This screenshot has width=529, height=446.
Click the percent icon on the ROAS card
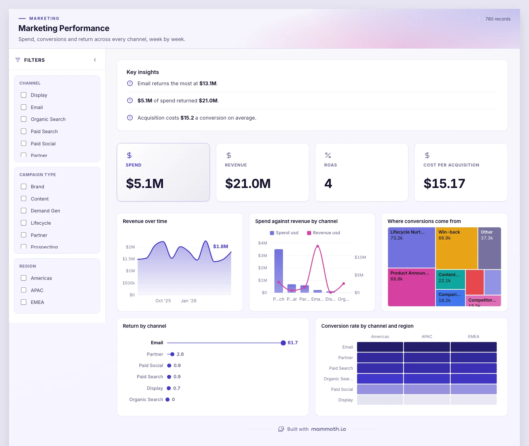tap(328, 155)
